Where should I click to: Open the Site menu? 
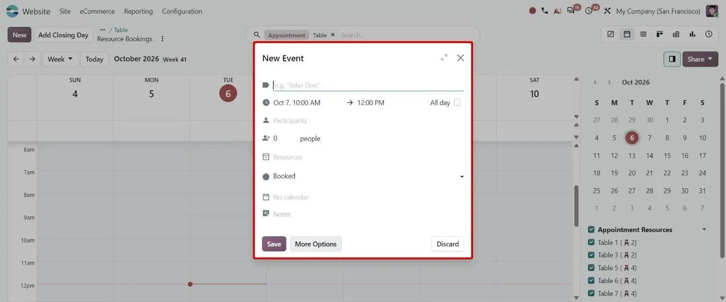[65, 11]
